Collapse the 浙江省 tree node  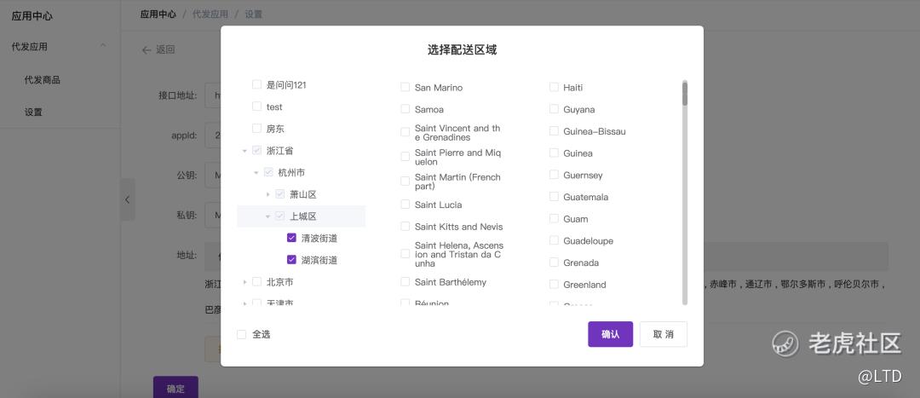click(x=244, y=151)
